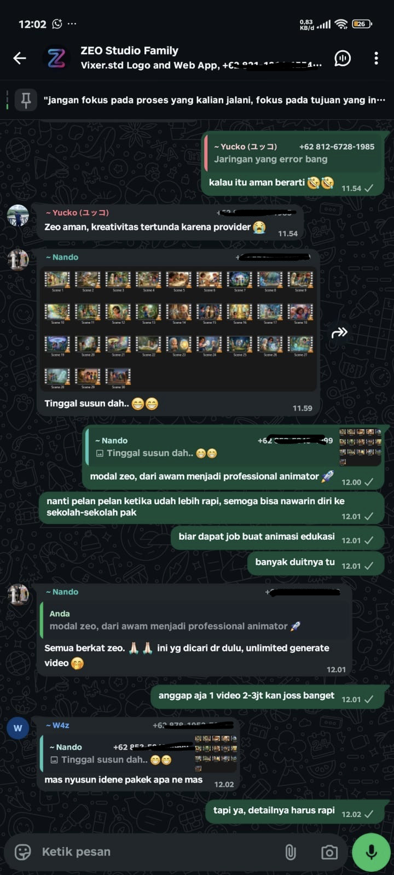Open the camera from the message bar
394x875 pixels.
[329, 851]
